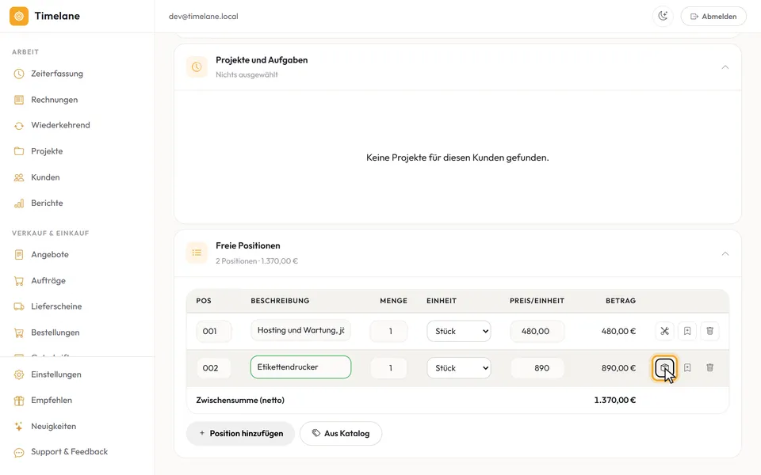Click the Position hinzufügen button
Viewport: 761px width, 475px height.
click(x=241, y=433)
